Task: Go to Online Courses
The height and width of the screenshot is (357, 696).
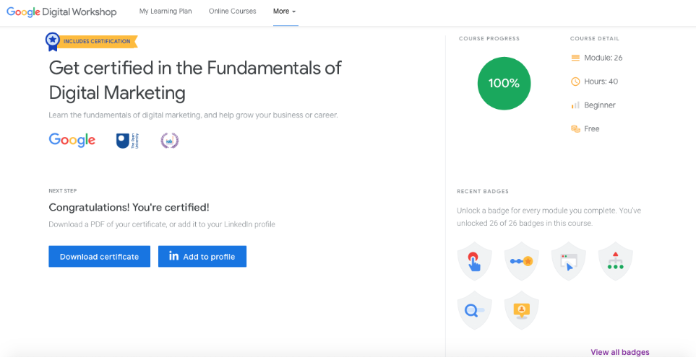Action: click(232, 12)
